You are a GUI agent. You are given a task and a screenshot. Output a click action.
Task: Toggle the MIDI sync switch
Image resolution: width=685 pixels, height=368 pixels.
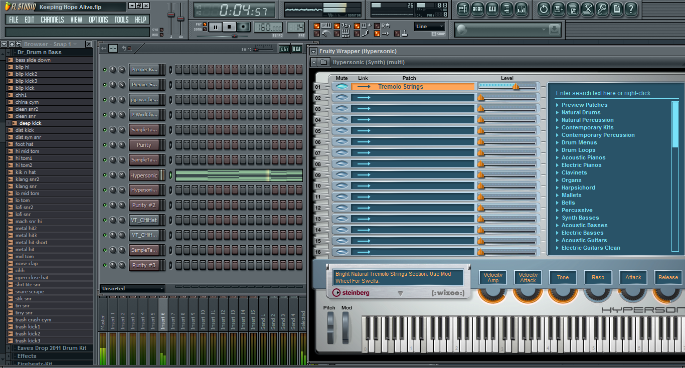click(x=161, y=35)
